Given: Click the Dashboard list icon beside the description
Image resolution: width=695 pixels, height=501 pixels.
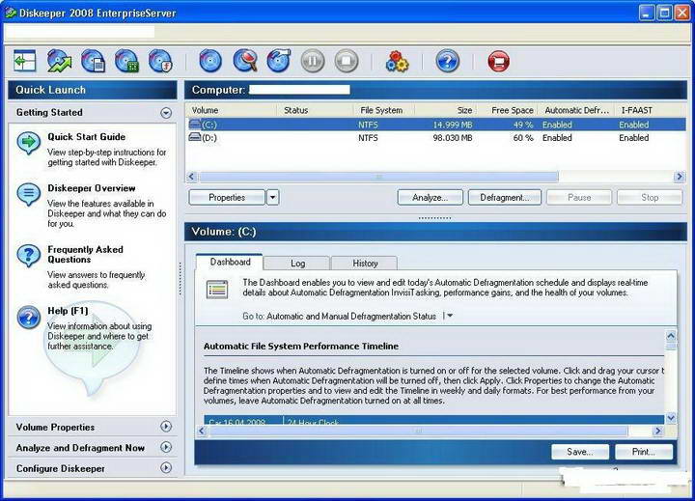Looking at the screenshot, I should (x=217, y=290).
